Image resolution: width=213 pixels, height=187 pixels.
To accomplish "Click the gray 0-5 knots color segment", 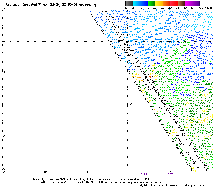I will pyautogui.click(x=129, y=3).
